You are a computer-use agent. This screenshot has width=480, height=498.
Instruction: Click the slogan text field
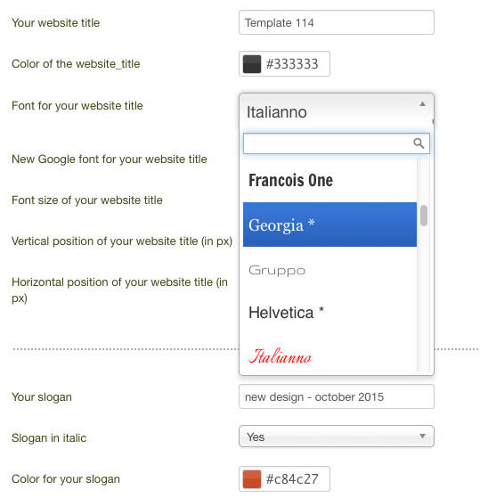(x=337, y=396)
